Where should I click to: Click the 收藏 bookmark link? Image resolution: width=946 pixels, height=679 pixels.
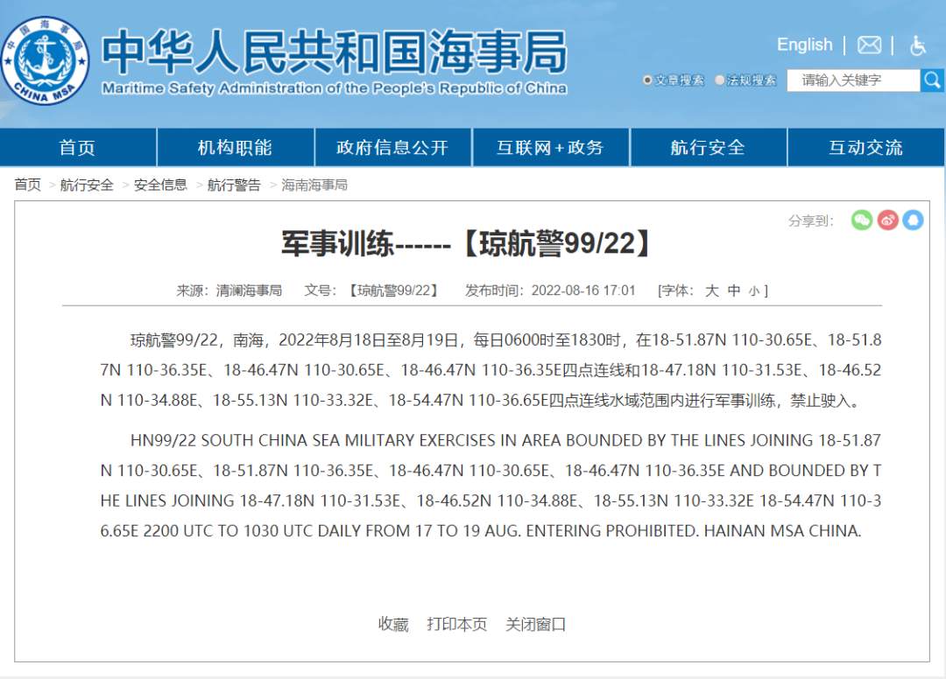393,624
